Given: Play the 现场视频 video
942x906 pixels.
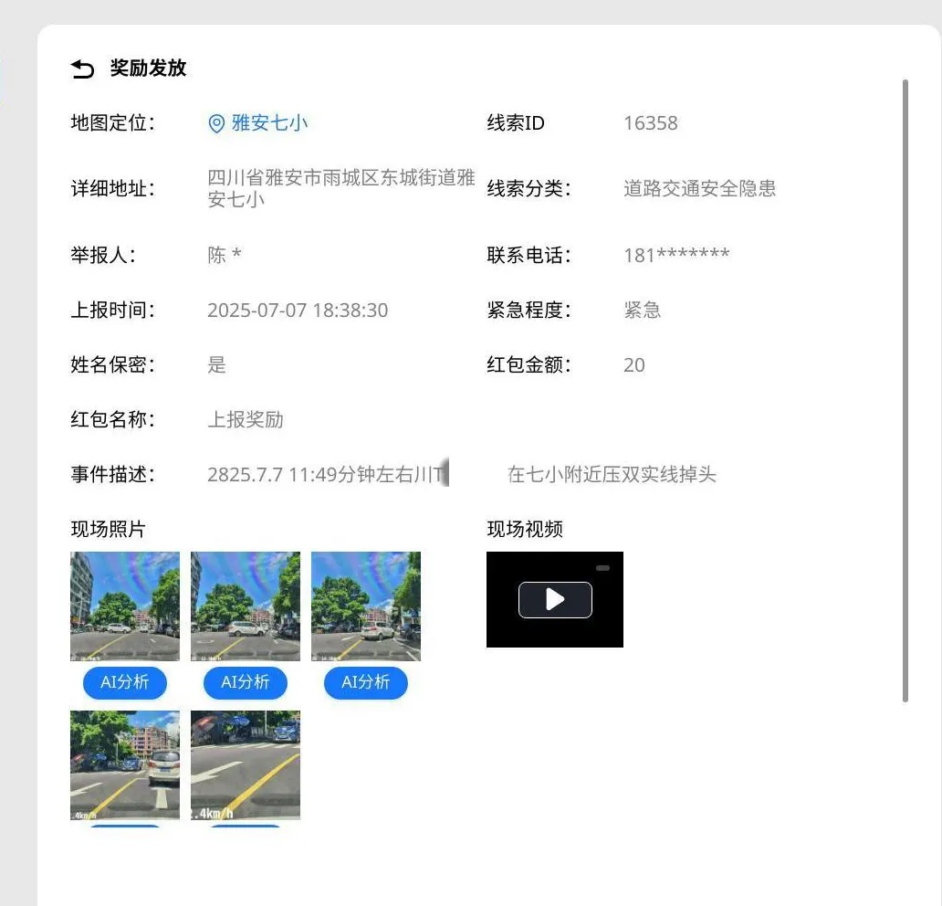Looking at the screenshot, I should click(x=555, y=599).
